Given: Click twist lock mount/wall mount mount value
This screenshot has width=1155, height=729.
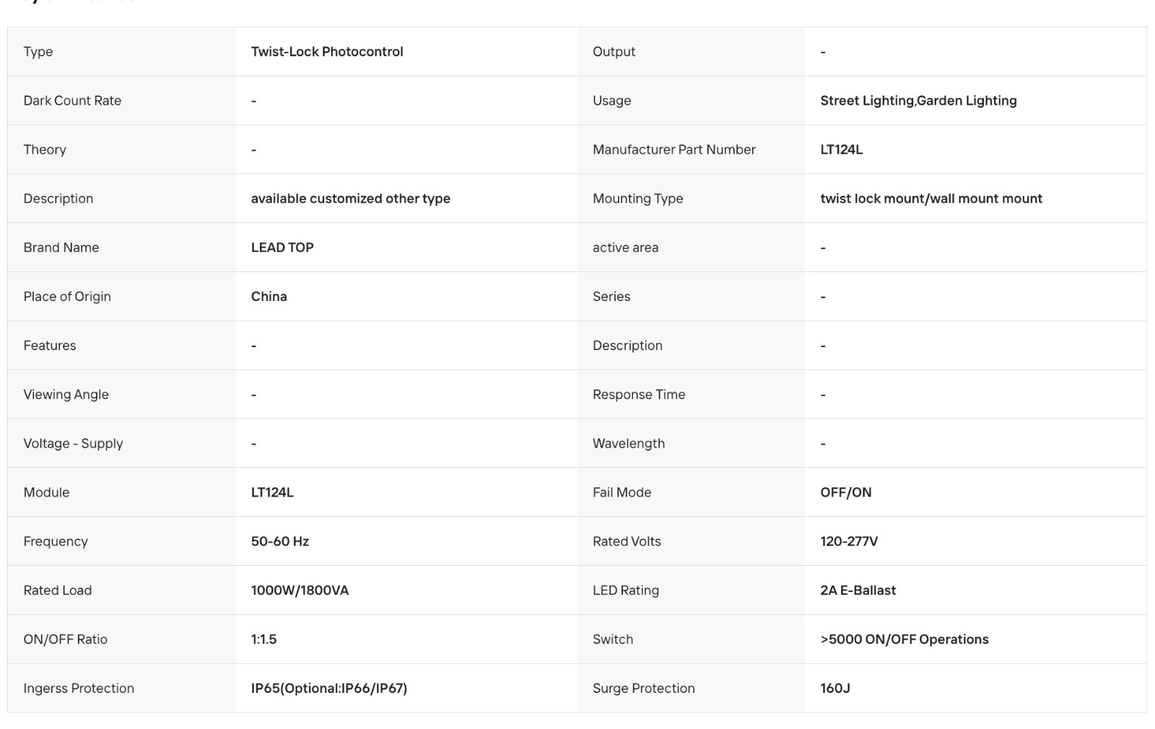Looking at the screenshot, I should (x=931, y=198).
